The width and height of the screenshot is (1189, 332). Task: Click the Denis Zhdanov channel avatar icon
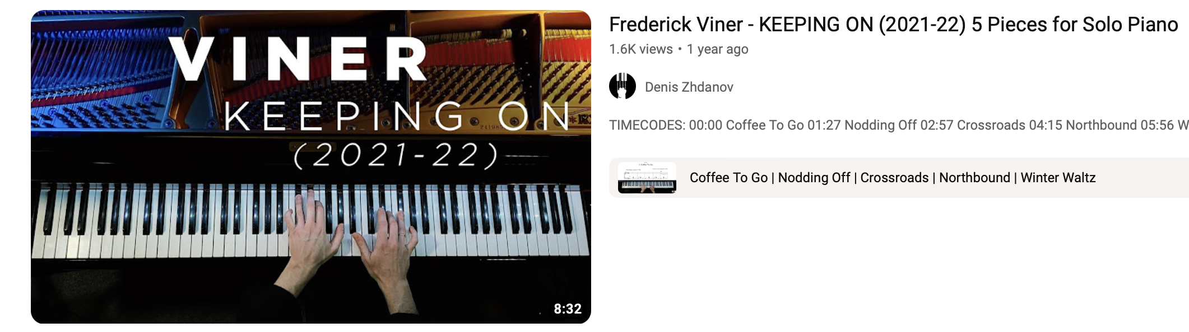(623, 87)
